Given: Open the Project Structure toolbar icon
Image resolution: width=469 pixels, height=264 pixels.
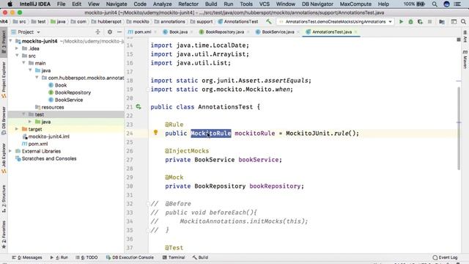Looking at the screenshot, I should pos(442,21).
